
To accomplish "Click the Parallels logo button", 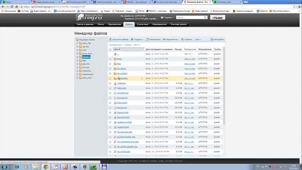I will (x=218, y=17).
